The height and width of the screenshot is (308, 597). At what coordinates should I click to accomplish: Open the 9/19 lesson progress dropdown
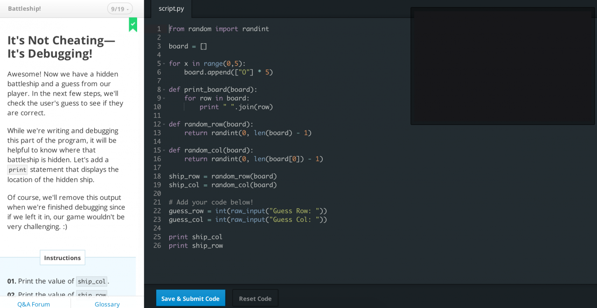click(x=120, y=8)
